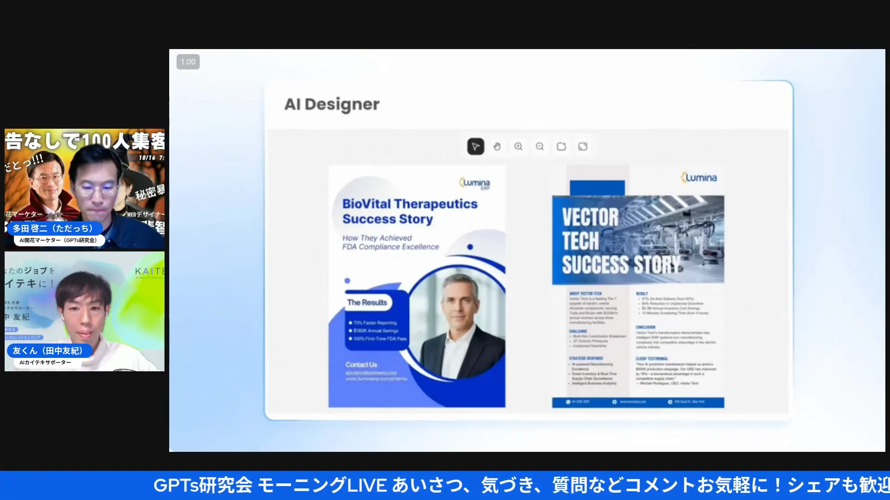Click the add-frame icon in the toolbar
Screen dimensions: 890x500
pyautogui.click(x=561, y=146)
